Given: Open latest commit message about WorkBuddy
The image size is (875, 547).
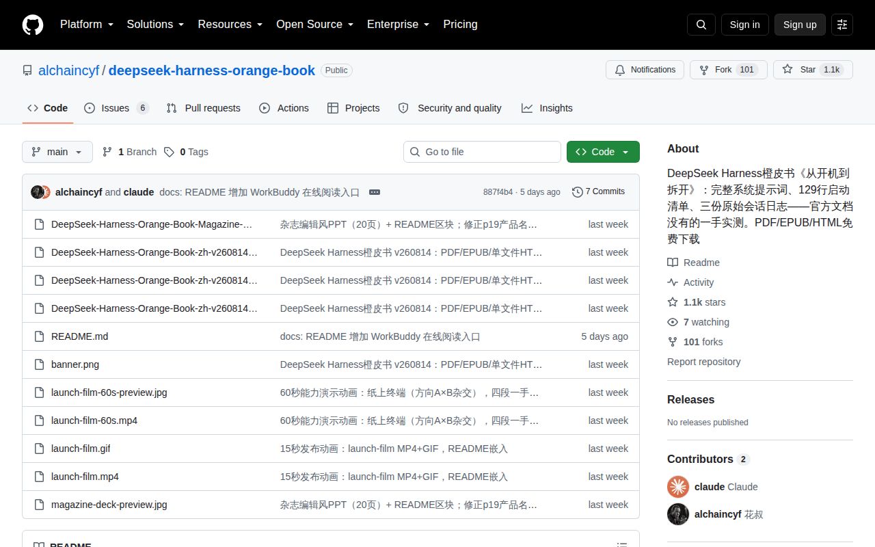Looking at the screenshot, I should [260, 192].
